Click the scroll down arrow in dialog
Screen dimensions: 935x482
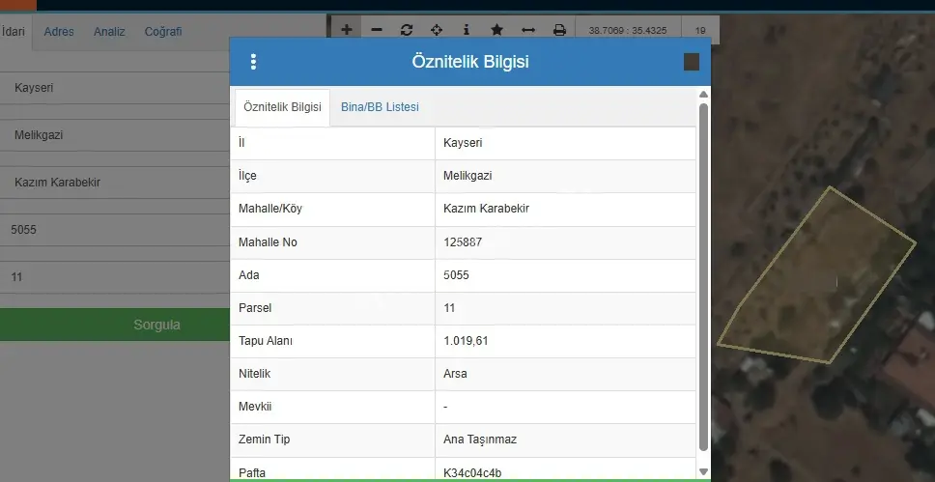[x=703, y=471]
